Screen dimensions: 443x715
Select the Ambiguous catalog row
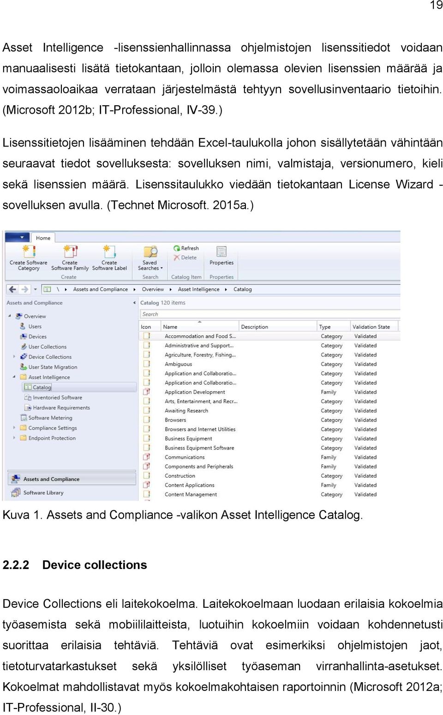[269, 364]
